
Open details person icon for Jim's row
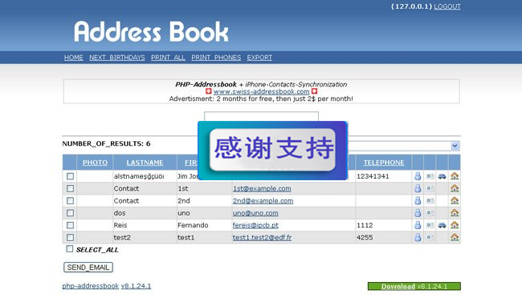point(418,176)
